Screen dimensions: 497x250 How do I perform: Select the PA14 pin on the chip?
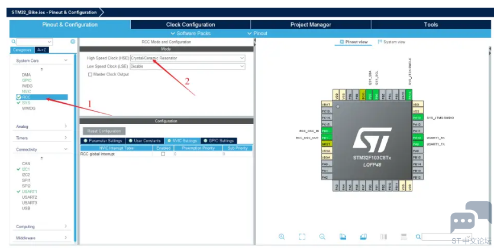410,95
